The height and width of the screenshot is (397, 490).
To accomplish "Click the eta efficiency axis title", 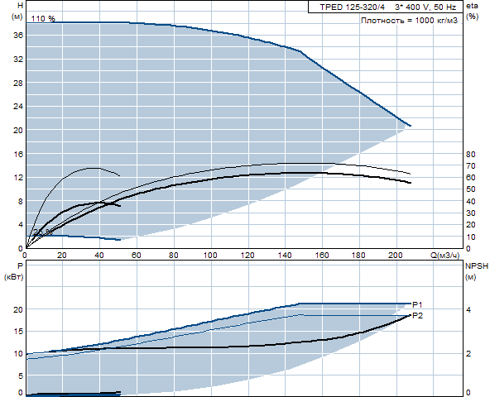I will (472, 6).
